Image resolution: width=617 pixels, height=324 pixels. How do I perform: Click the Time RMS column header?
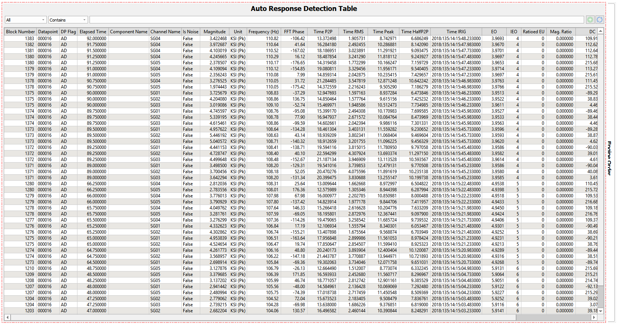[x=353, y=32]
